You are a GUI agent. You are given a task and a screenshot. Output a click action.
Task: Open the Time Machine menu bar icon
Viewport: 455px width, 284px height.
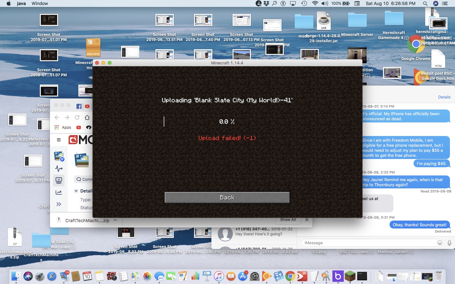pos(304,3)
